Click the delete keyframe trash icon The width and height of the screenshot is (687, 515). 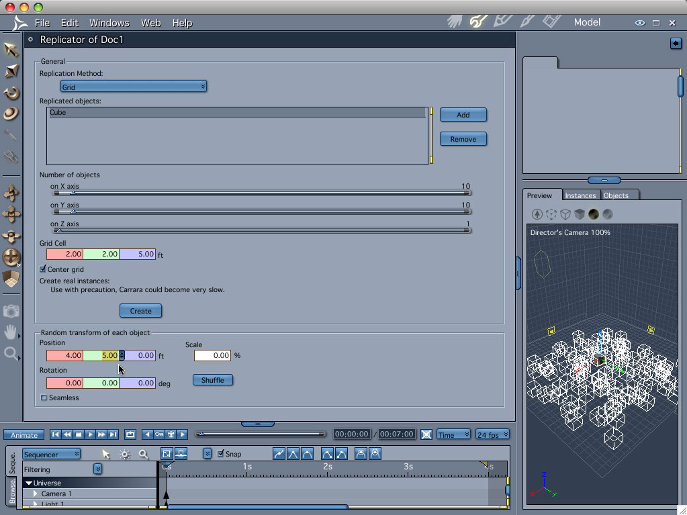pyautogui.click(x=171, y=435)
